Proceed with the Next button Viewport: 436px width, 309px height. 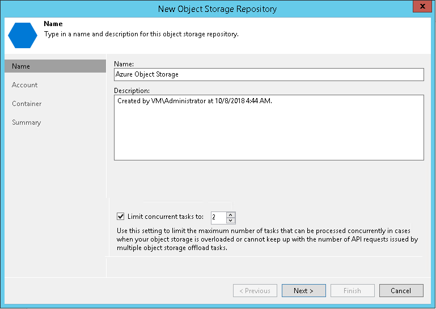click(303, 291)
